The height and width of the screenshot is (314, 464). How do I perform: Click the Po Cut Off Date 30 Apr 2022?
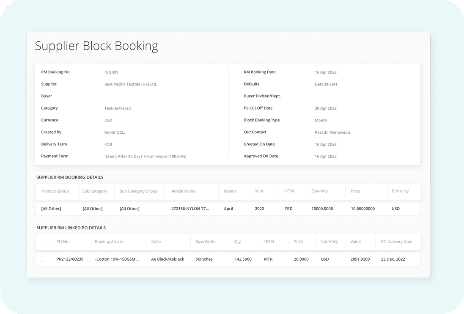click(325, 108)
